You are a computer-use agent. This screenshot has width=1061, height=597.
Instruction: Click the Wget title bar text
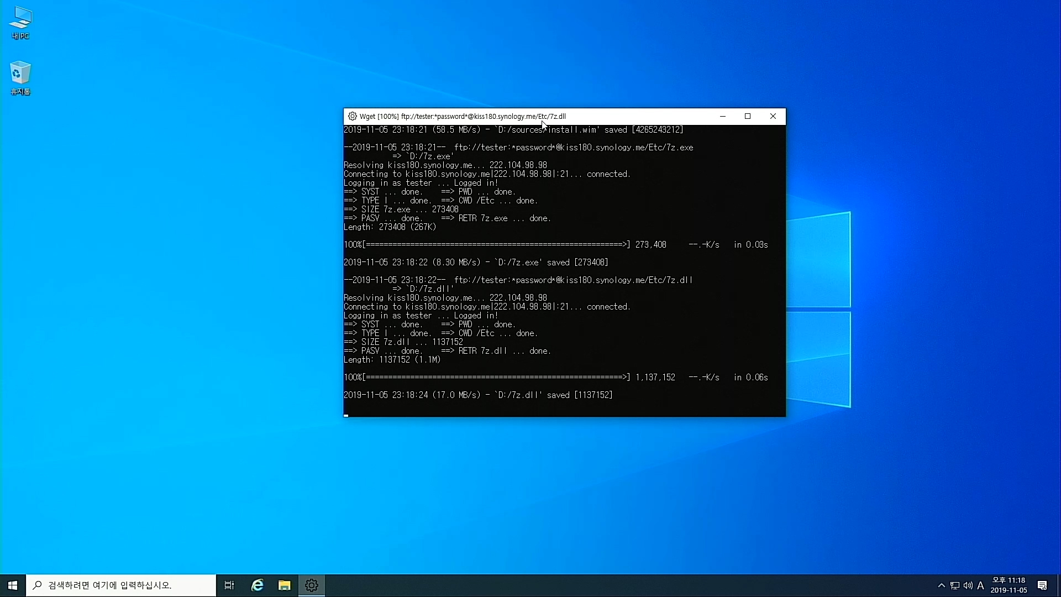[x=463, y=116]
